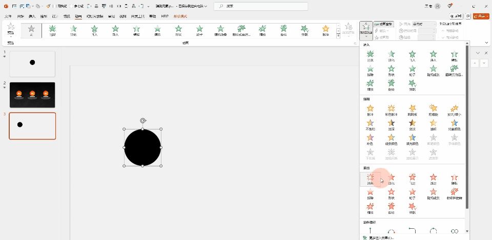The width and height of the screenshot is (492, 240).
Task: Expand the ribbon animation gallery with More arrow
Action: (338, 36)
